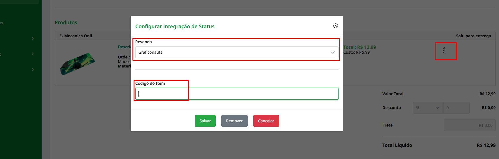Click the Produtos section heading
Image resolution: width=499 pixels, height=159 pixels.
(66, 22)
